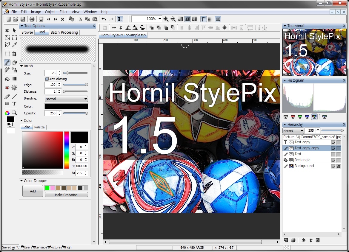Select the Eraser tool
The height and width of the screenshot is (252, 349).
pos(14,63)
